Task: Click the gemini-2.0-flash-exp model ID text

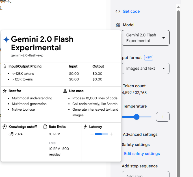Action: (27, 55)
